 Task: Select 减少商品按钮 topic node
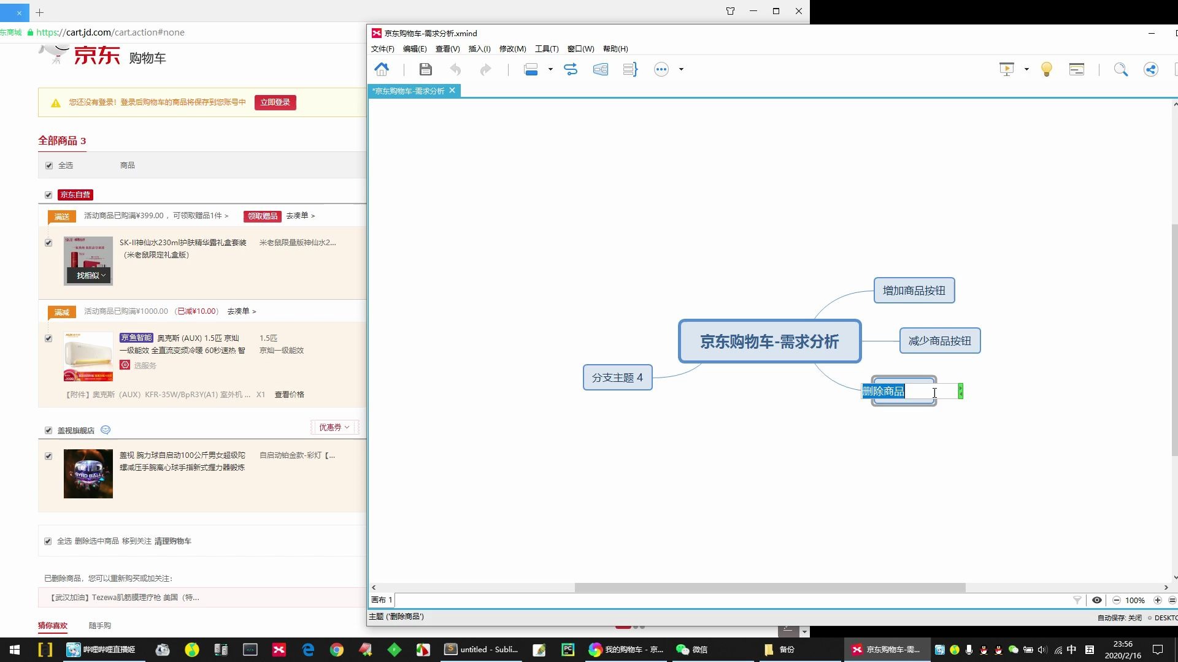click(x=940, y=341)
